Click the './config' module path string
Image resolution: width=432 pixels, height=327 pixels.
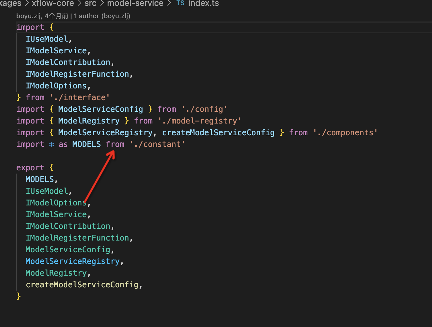tap(204, 109)
